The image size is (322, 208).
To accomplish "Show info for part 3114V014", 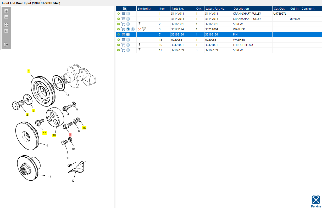I will (128, 19).
